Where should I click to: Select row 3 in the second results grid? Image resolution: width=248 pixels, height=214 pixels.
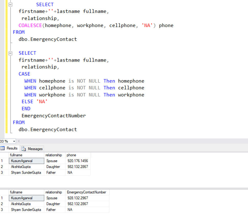[2, 210]
